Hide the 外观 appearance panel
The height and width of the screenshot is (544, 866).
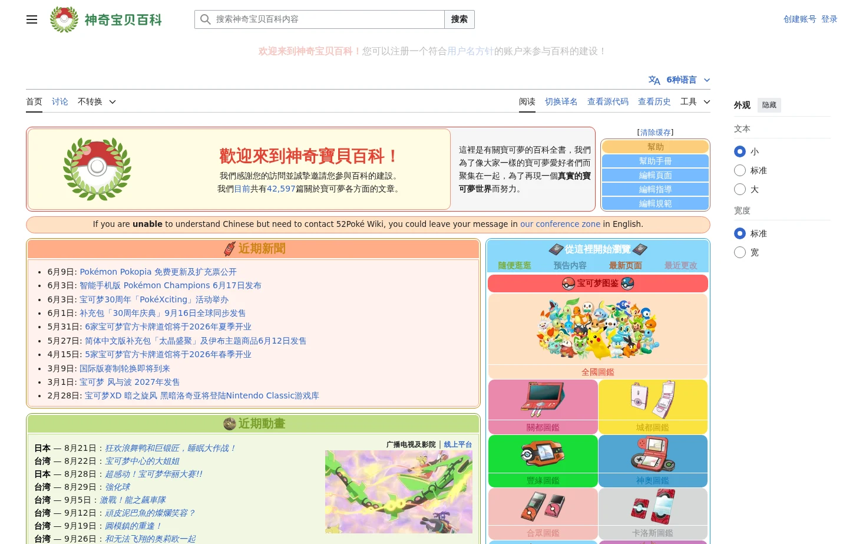click(x=769, y=105)
